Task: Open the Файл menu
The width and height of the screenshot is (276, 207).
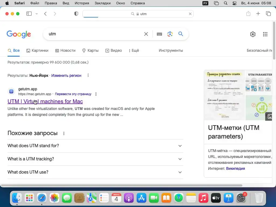Action: tap(35, 3)
